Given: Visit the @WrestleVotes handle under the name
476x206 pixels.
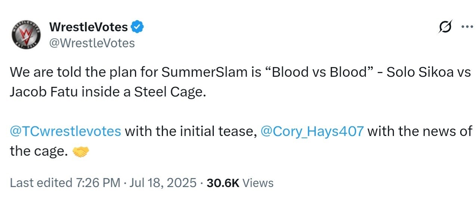Looking at the screenshot, I should click(92, 43).
